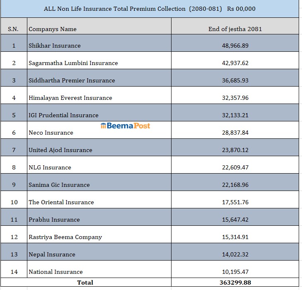
Task: Select the Neco Insurance name cell
Action: click(x=51, y=133)
